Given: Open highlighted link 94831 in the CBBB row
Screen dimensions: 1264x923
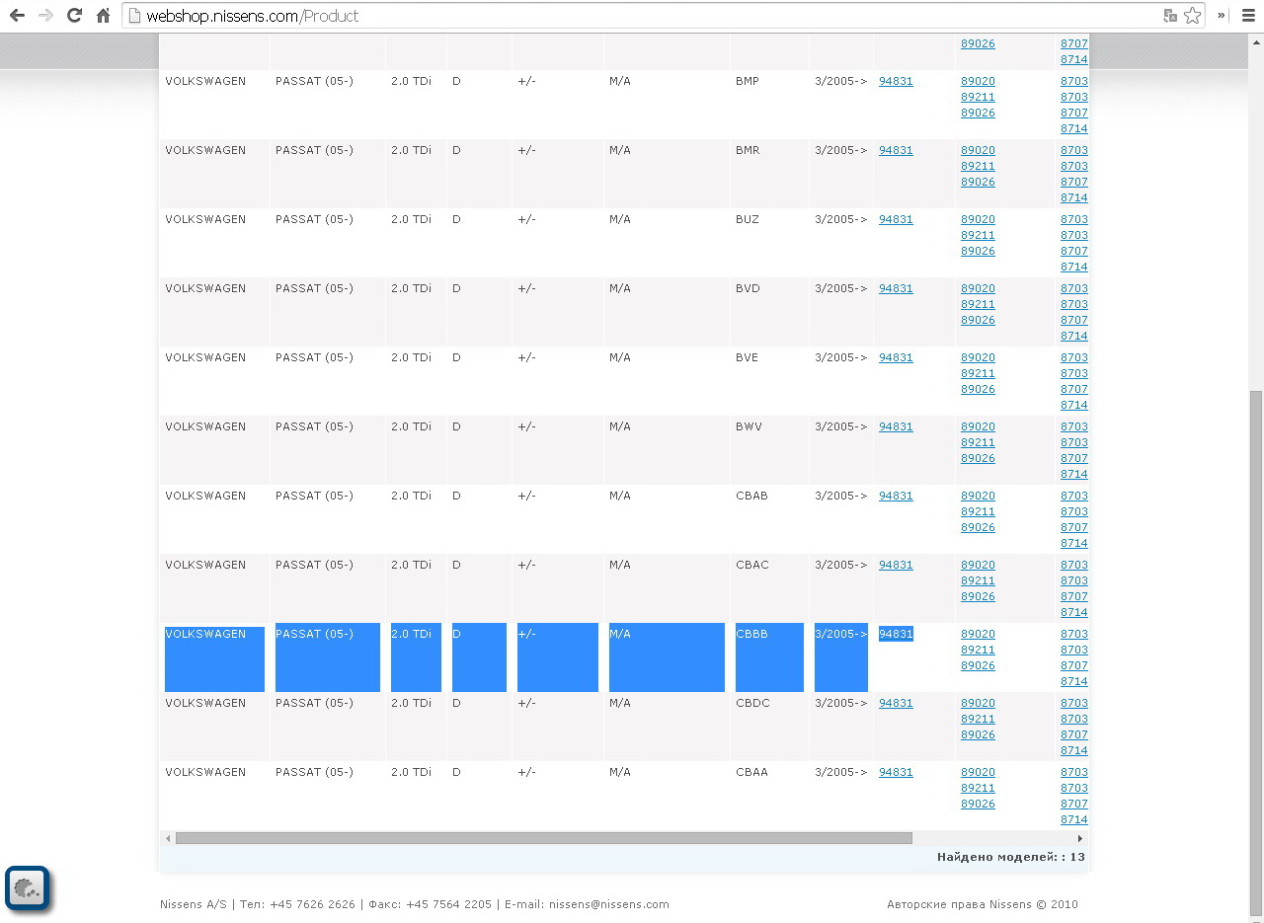Looking at the screenshot, I should [x=896, y=634].
